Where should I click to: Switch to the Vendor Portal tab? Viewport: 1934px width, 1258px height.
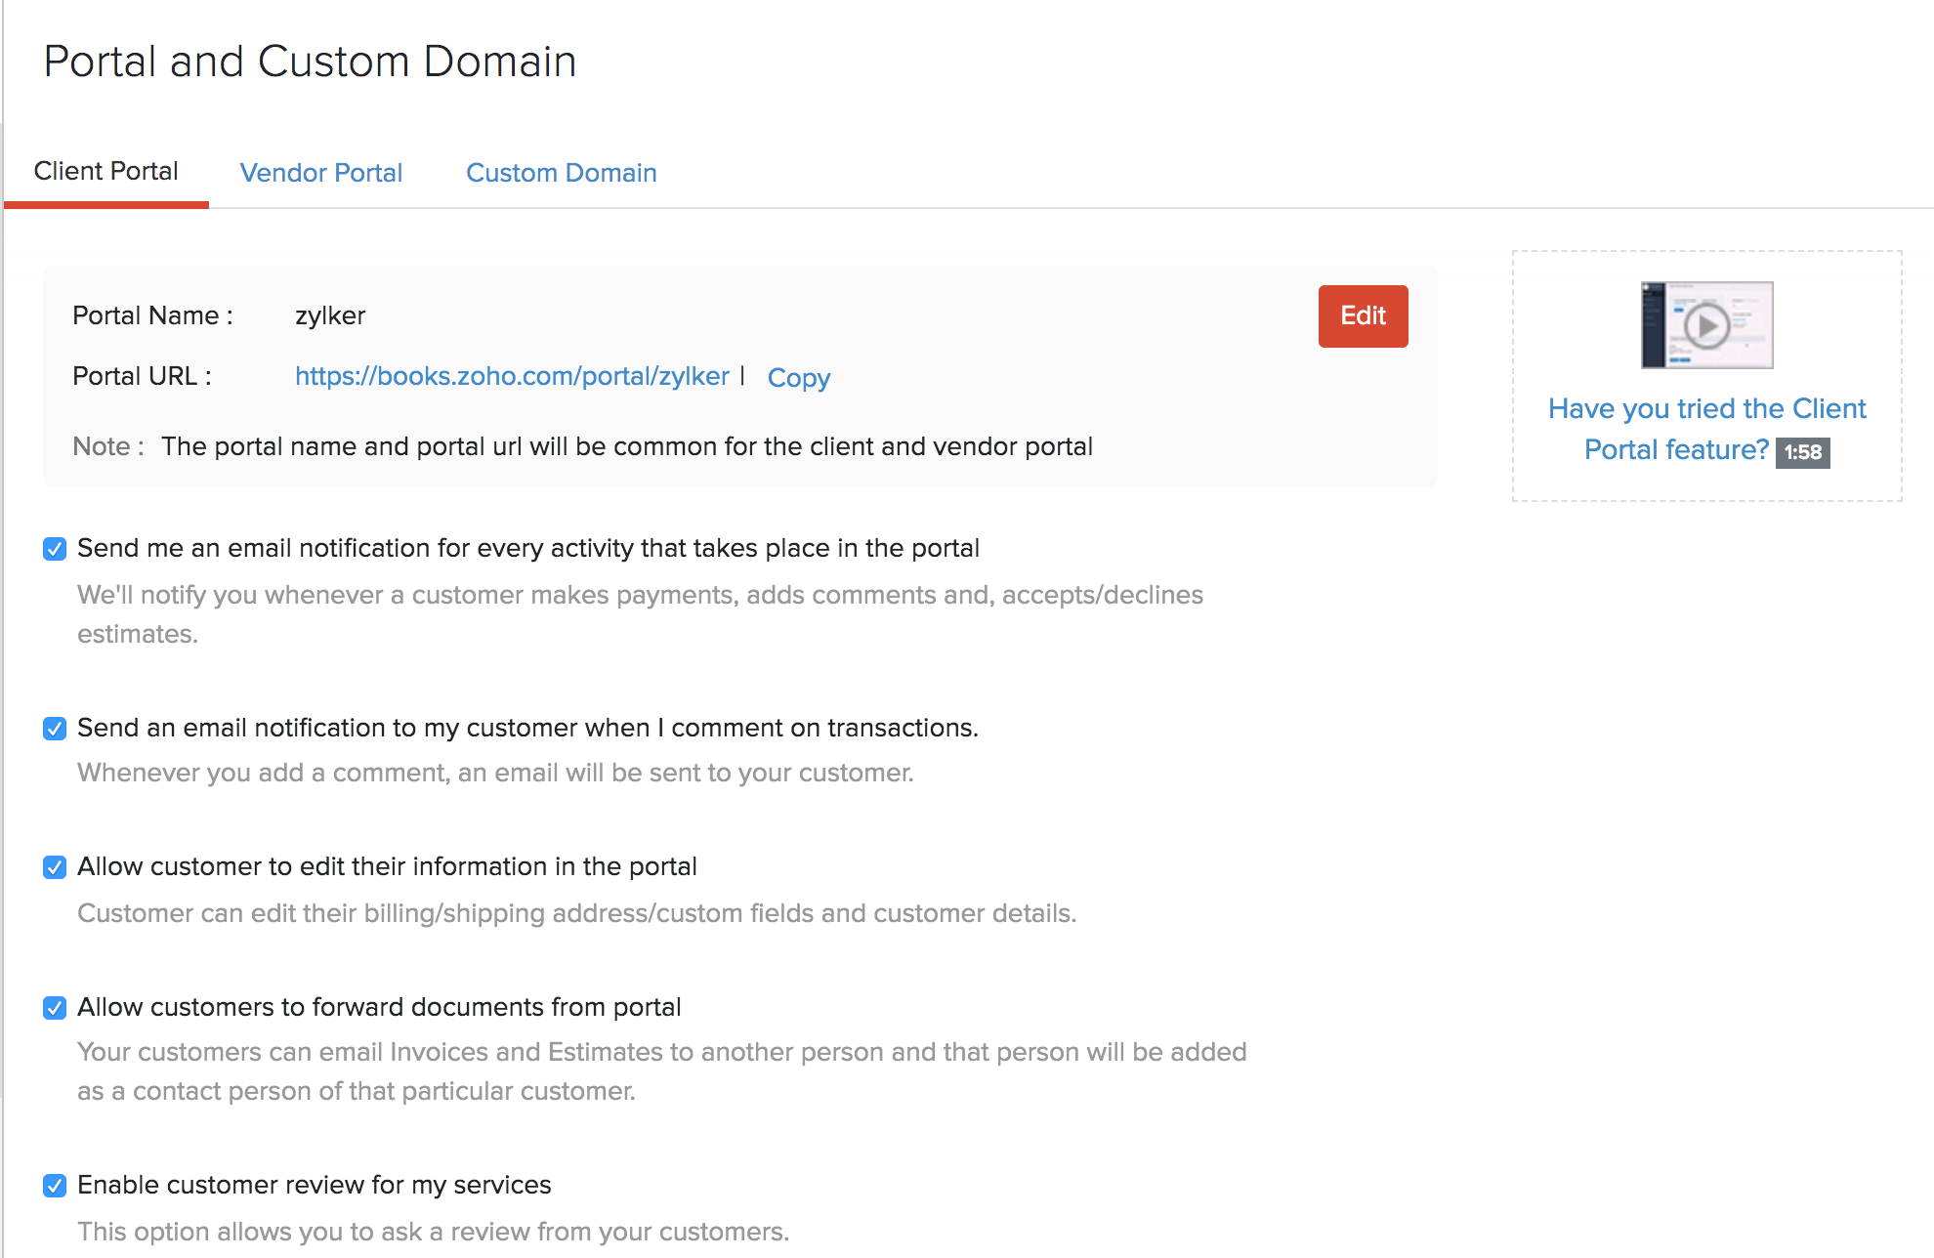coord(320,173)
